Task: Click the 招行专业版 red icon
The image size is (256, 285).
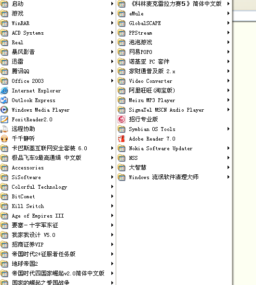Action: click(x=121, y=119)
